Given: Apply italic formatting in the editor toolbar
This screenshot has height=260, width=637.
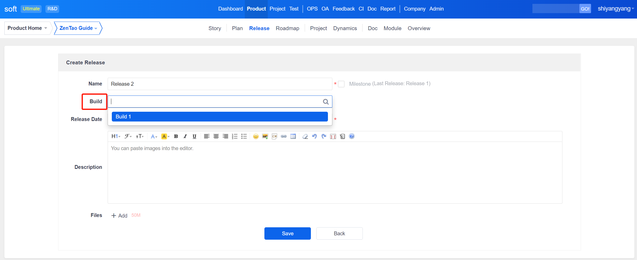Looking at the screenshot, I should [185, 136].
